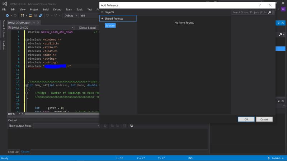Open the File menu
This screenshot has width=287, height=161.
[4, 10]
